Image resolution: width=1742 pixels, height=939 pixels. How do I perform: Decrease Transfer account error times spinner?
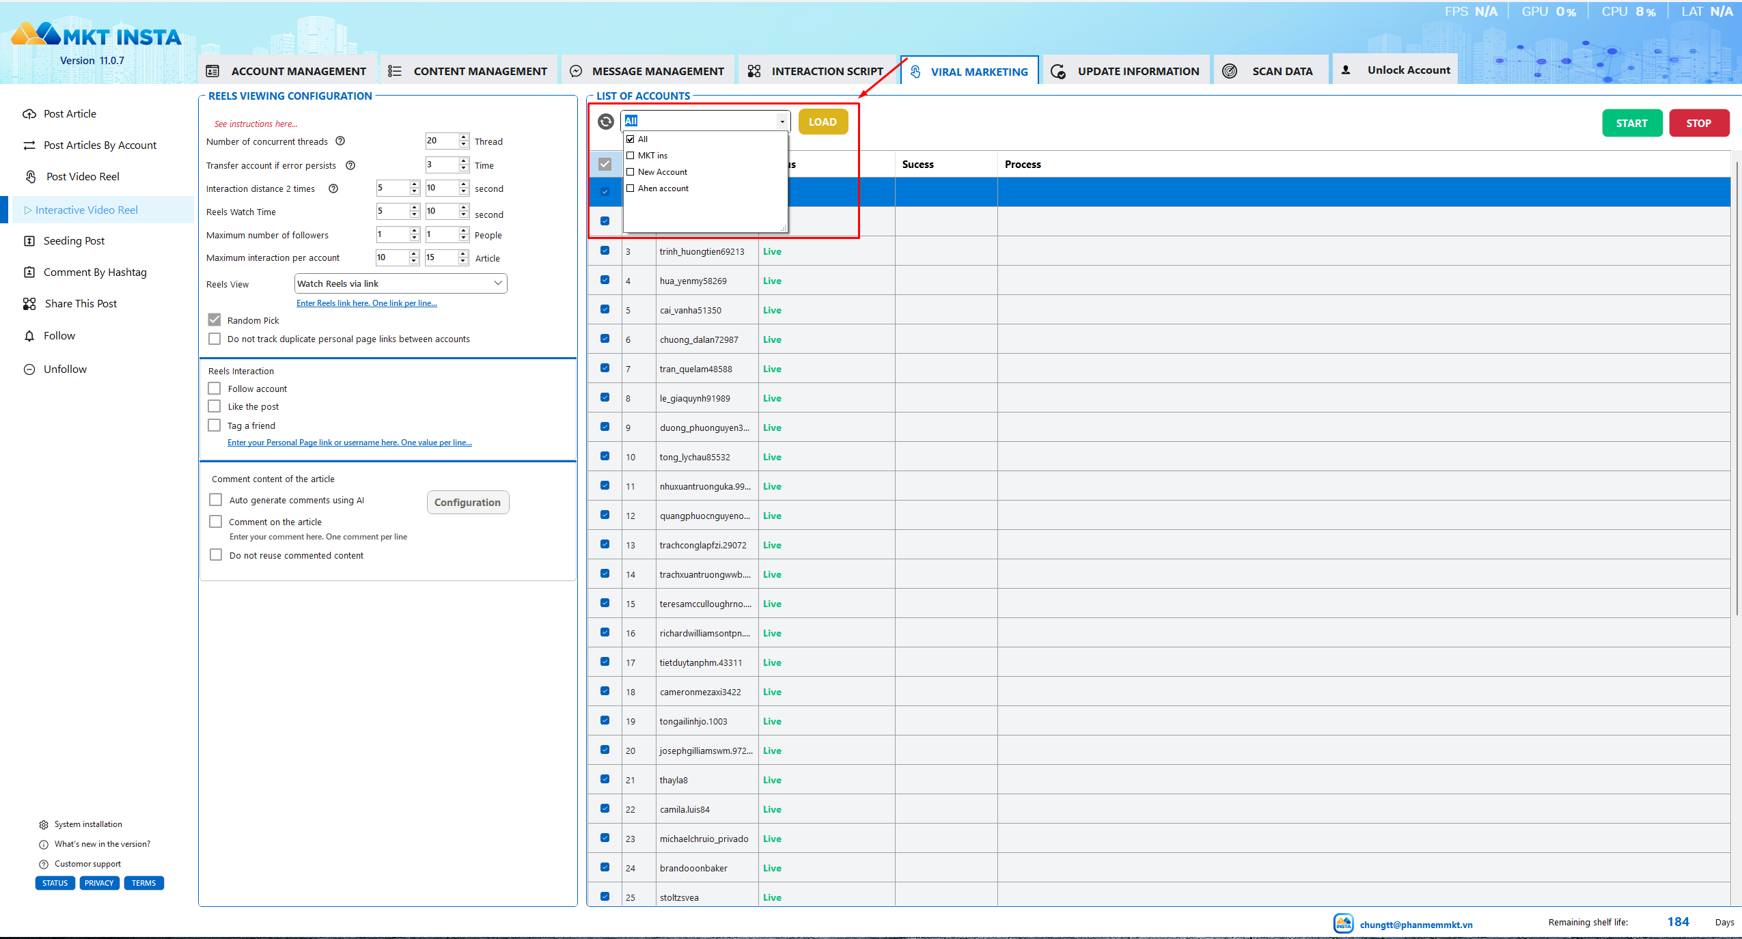coord(464,169)
